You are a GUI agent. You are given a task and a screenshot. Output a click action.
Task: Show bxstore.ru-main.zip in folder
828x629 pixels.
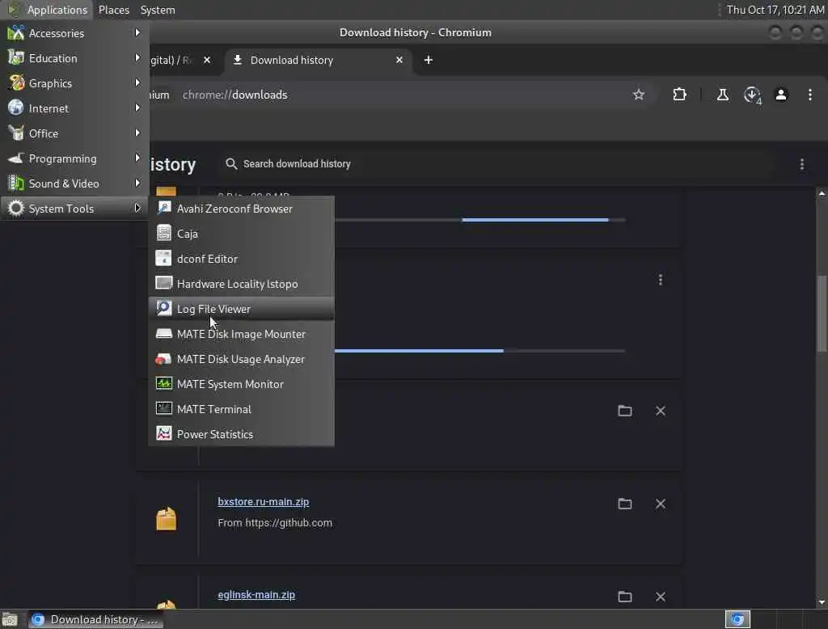pyautogui.click(x=625, y=504)
